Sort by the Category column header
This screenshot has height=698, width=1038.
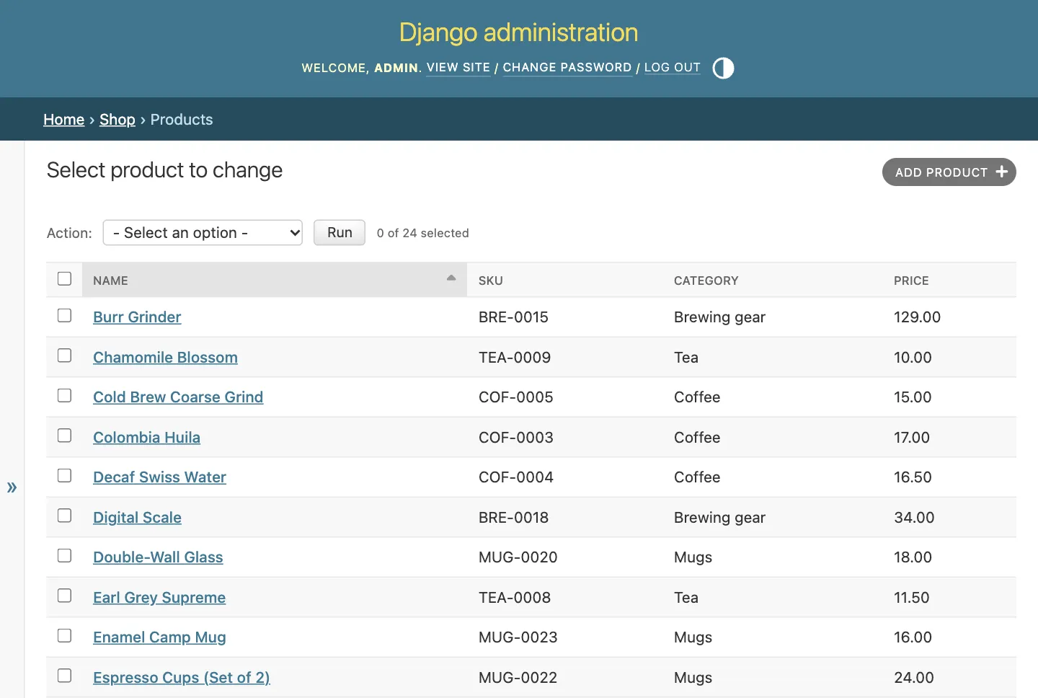(706, 280)
